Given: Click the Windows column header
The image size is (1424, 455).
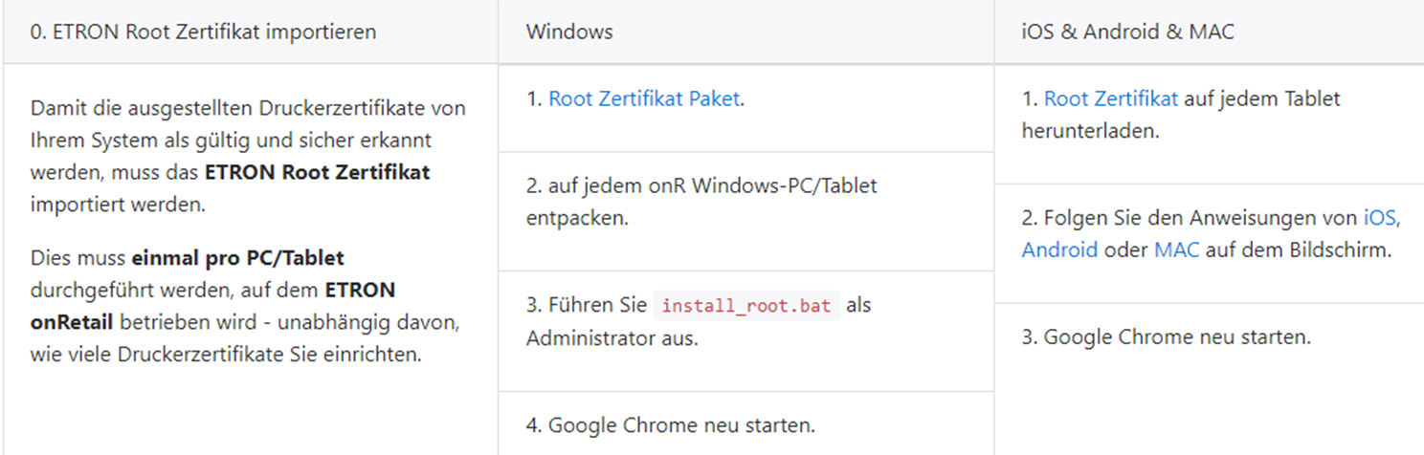Looking at the screenshot, I should pyautogui.click(x=569, y=32).
